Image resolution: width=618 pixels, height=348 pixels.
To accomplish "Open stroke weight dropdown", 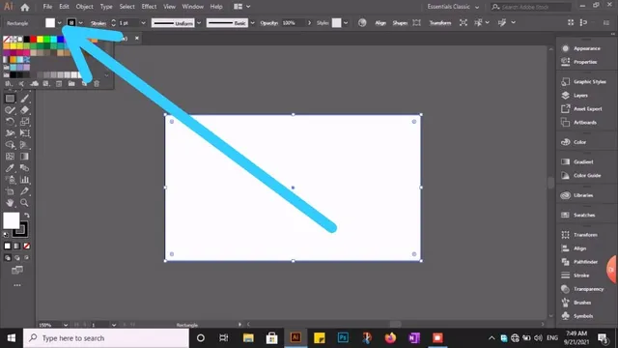I will point(143,23).
